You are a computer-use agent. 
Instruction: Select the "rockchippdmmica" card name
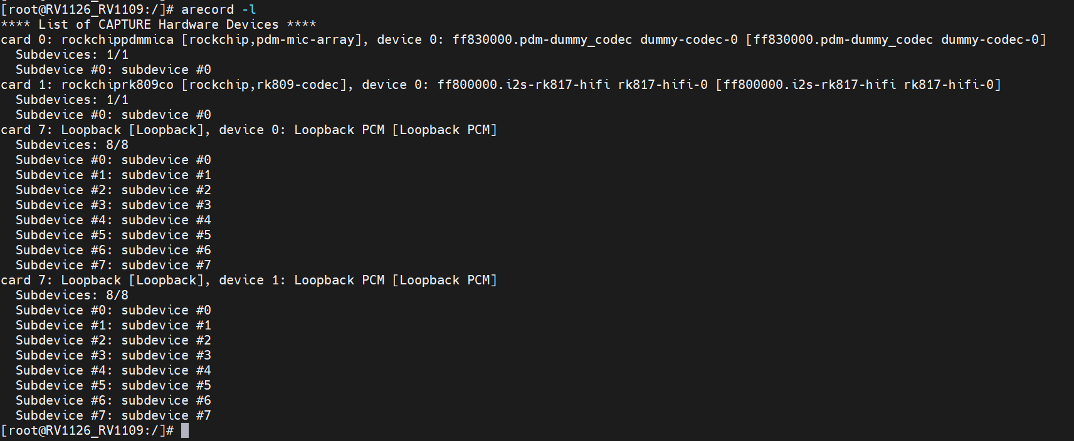click(117, 39)
